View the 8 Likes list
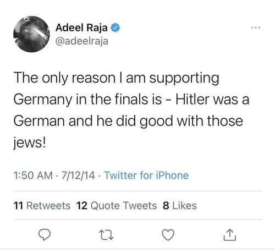This screenshot has height=252, width=275. point(180,206)
